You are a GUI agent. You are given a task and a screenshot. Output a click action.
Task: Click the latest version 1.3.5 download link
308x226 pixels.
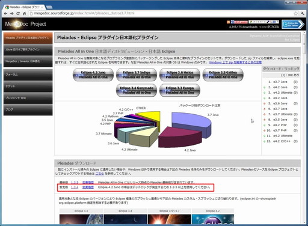coord(75,183)
